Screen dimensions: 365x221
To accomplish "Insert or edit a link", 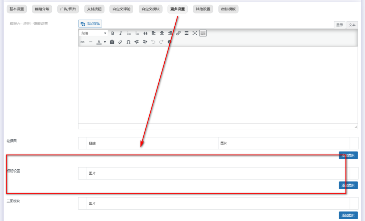I will coord(178,33).
